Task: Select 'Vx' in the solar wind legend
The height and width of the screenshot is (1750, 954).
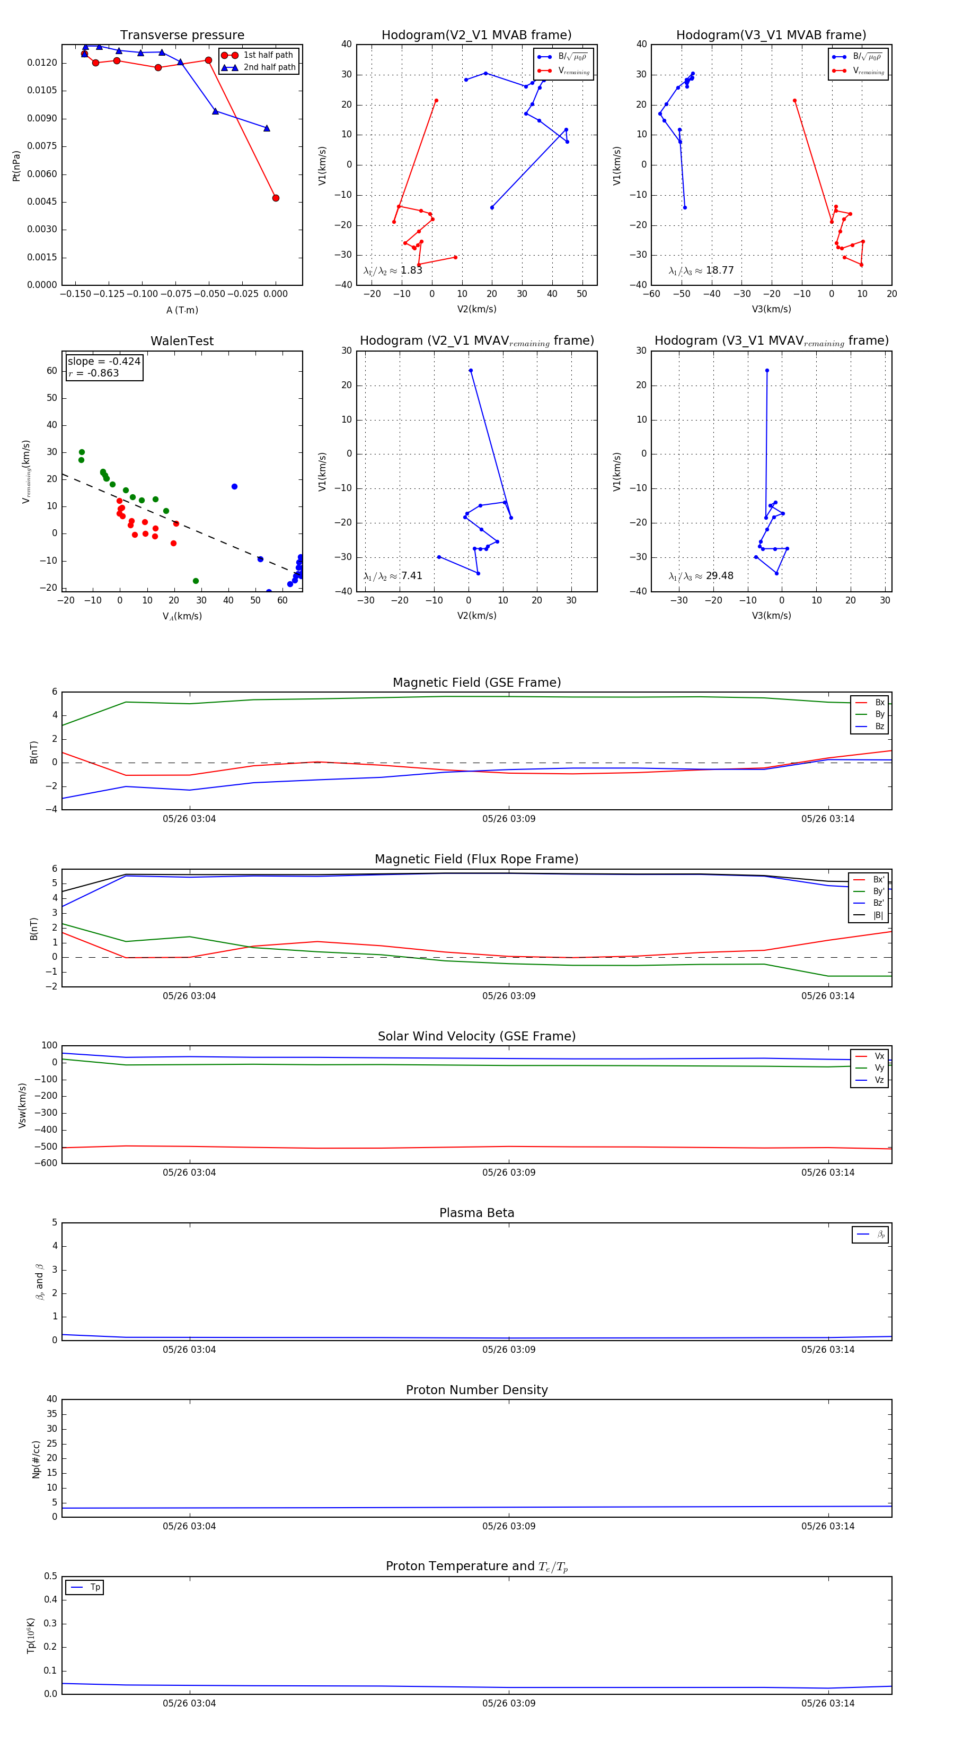Action: [x=870, y=1056]
